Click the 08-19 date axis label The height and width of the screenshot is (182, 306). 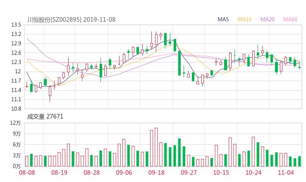[x=59, y=172]
